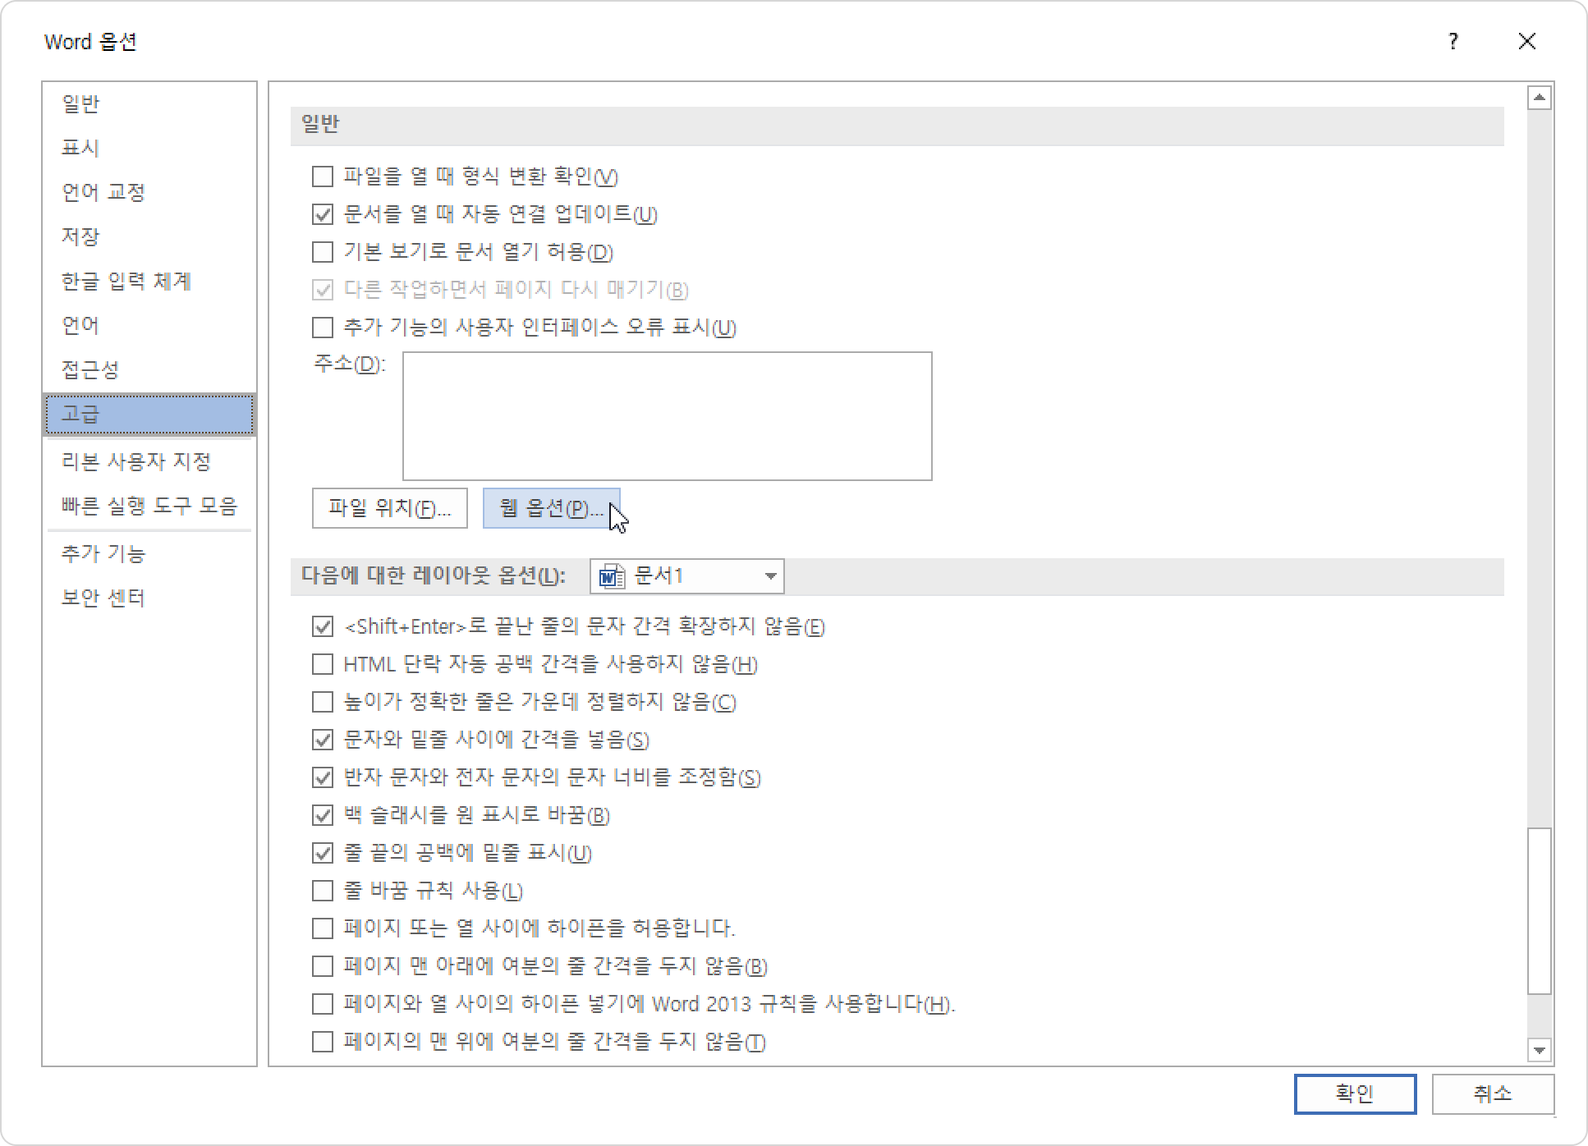Click the 파일 위치 button
1588x1146 pixels.
tap(390, 508)
